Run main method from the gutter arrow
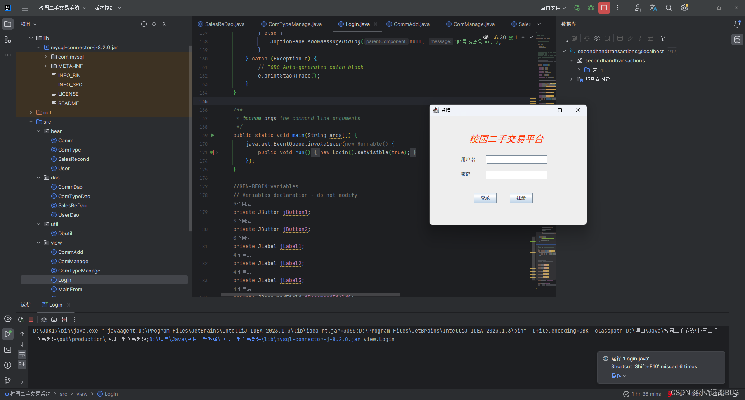Screen dimensions: 745x400 click(212, 135)
